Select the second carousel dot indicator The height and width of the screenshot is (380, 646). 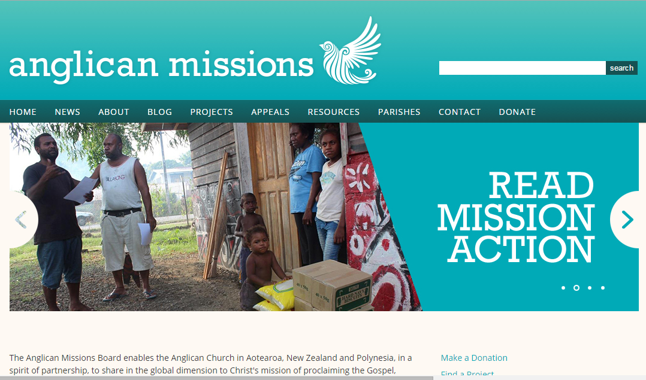576,288
